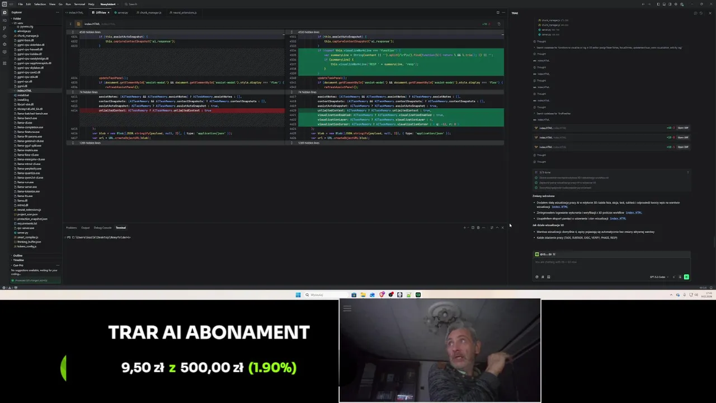Image resolution: width=716 pixels, height=403 pixels.
Task: Click the attach image icon in chat input
Action: pyautogui.click(x=549, y=277)
